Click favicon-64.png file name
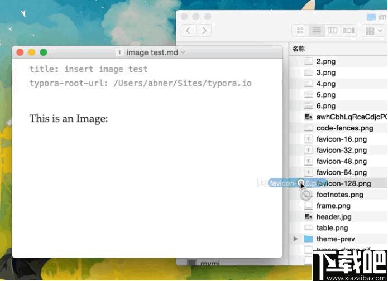388x281 pixels. click(x=342, y=172)
